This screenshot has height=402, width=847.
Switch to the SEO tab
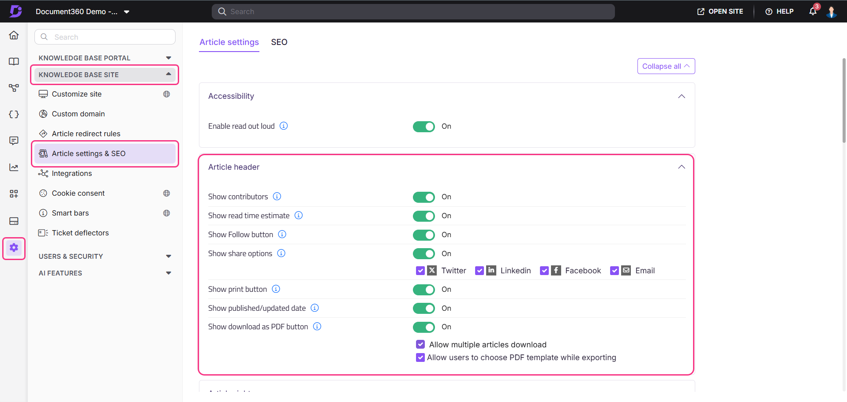click(x=279, y=42)
